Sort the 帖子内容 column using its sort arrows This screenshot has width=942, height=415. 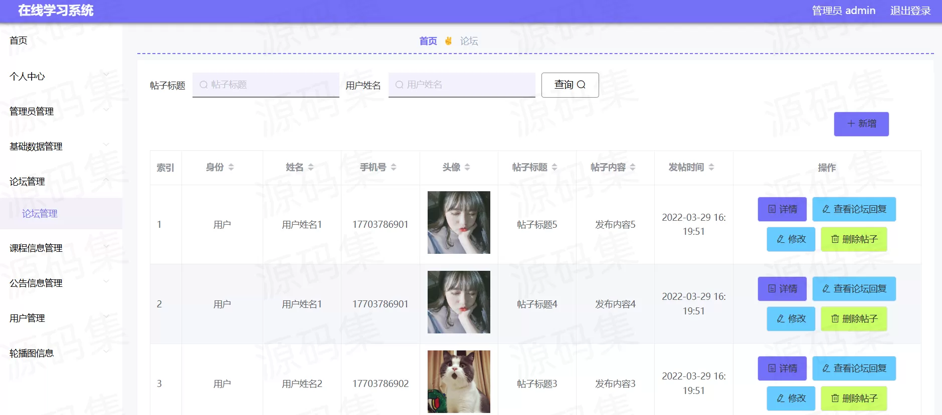(633, 167)
